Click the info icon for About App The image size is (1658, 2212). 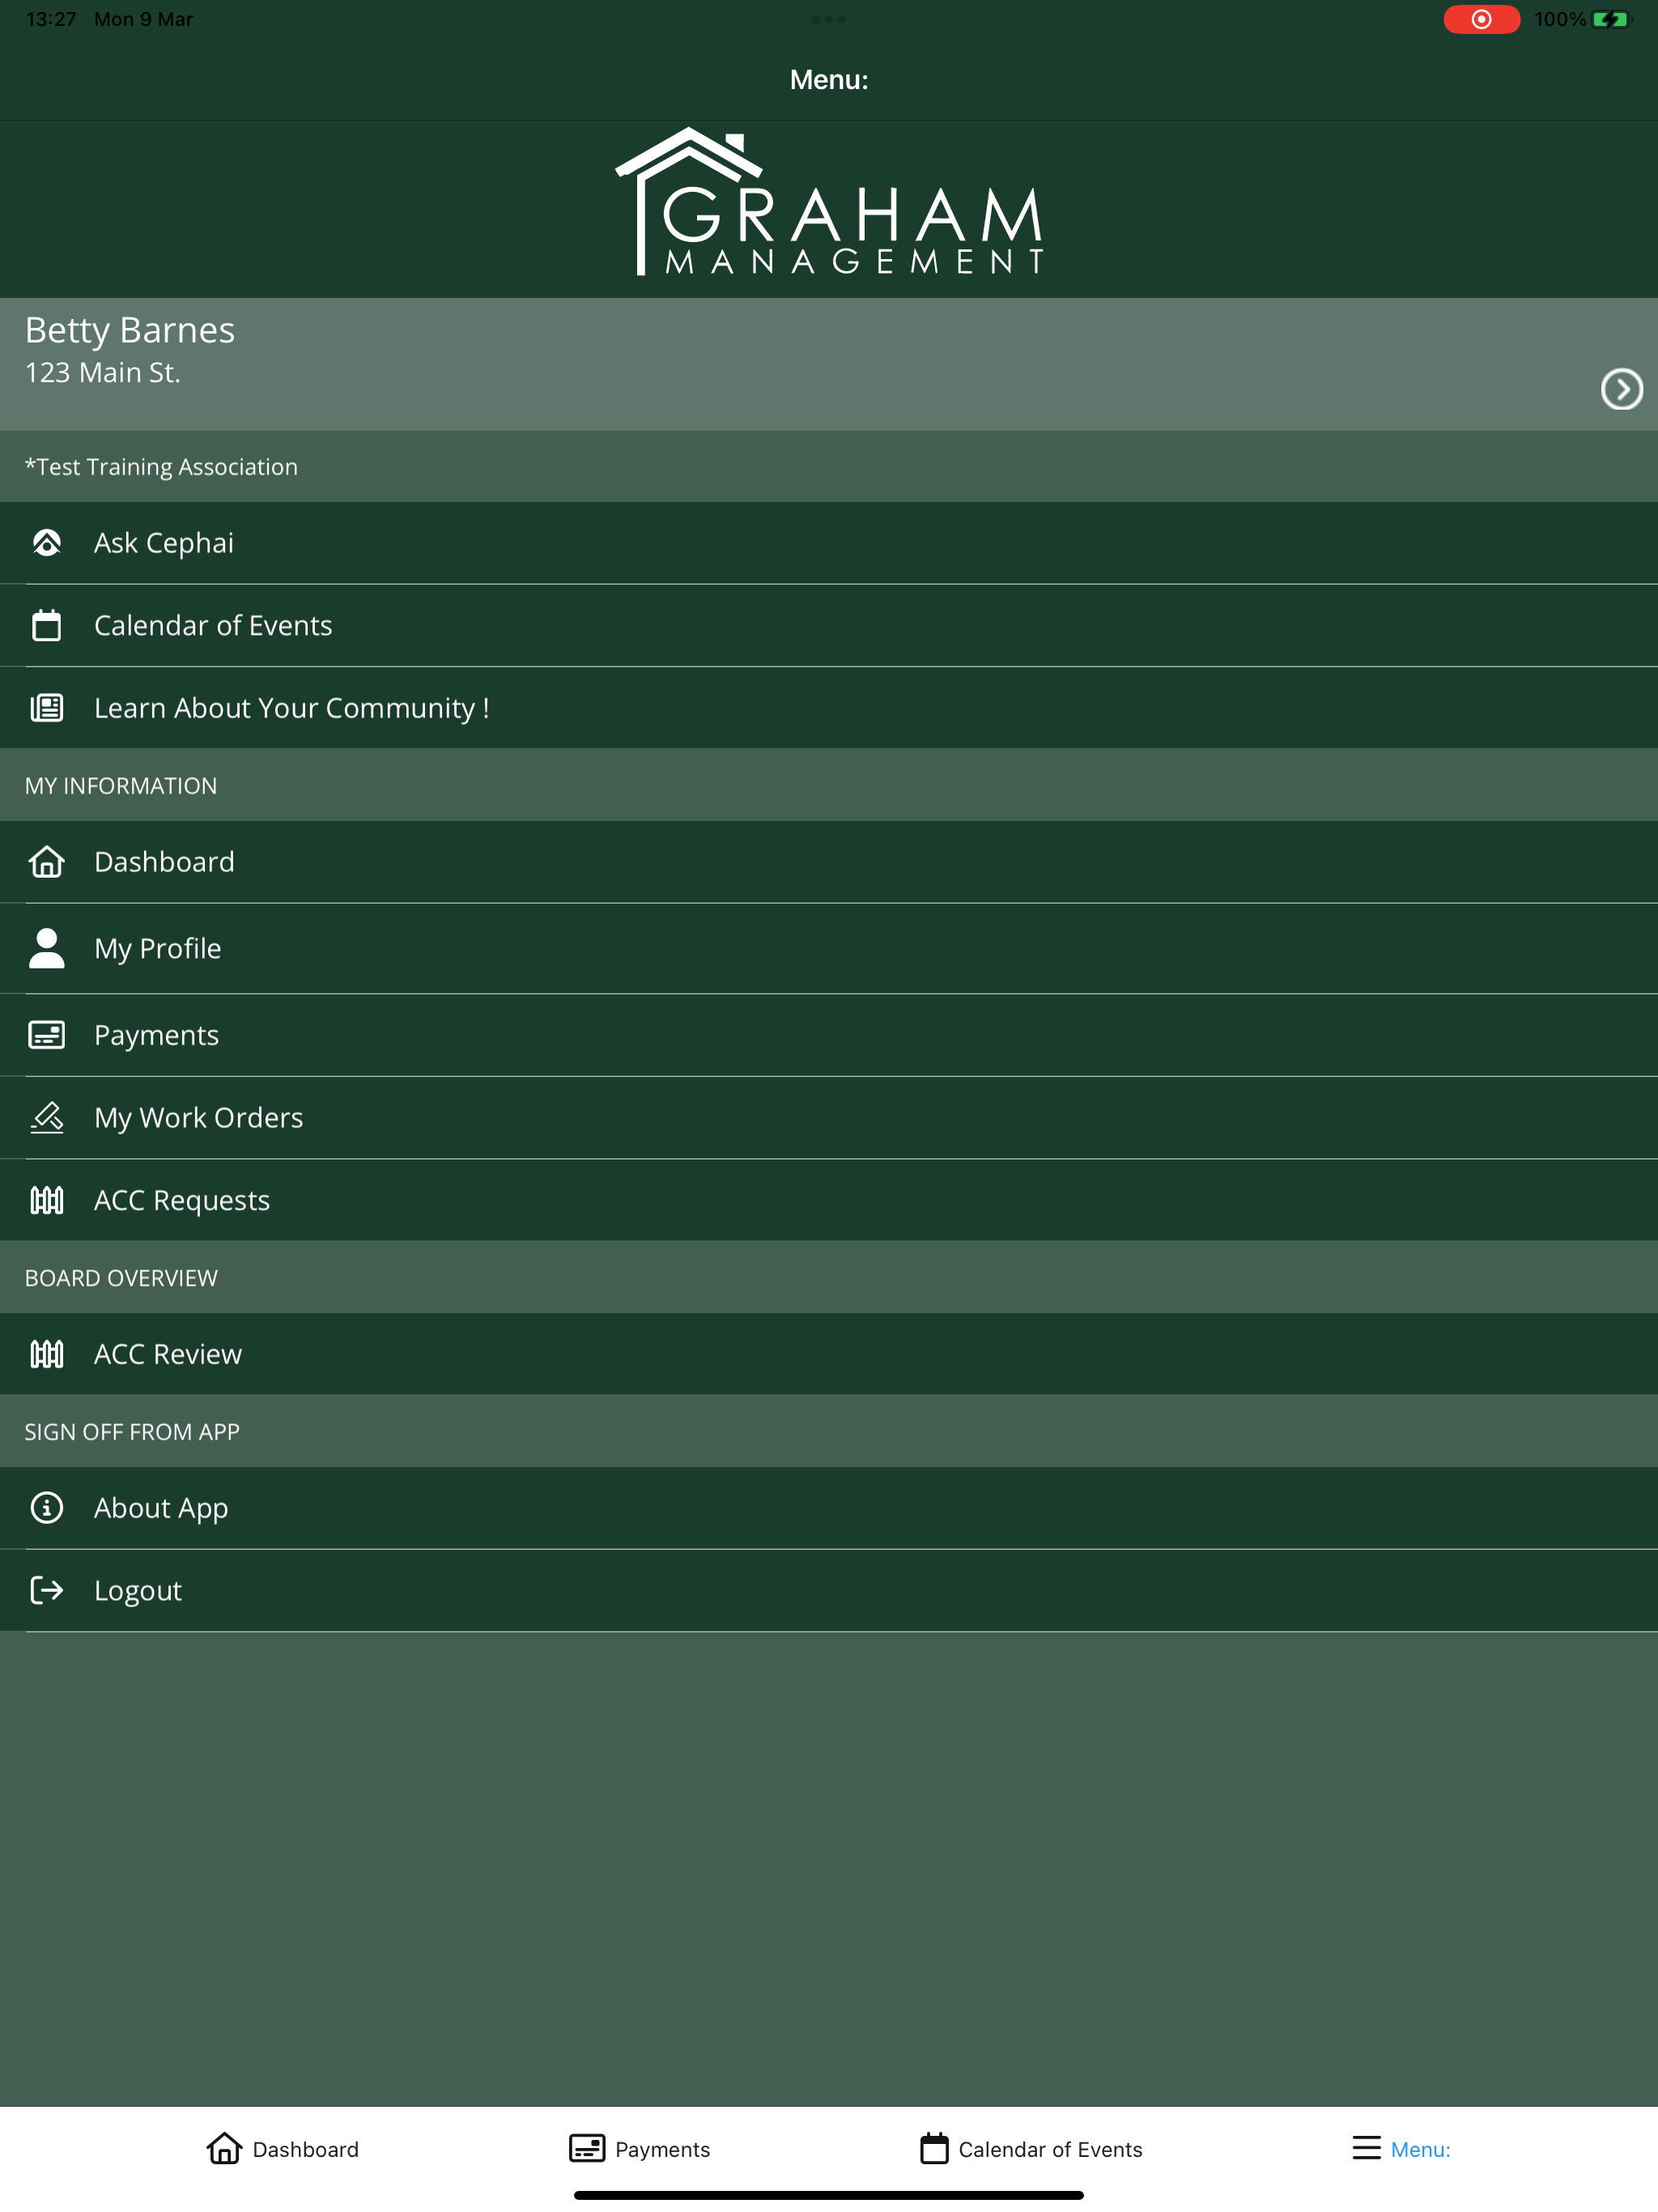click(47, 1507)
